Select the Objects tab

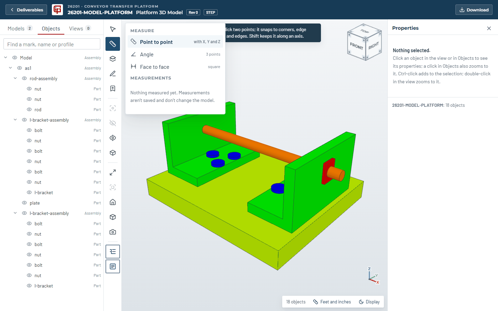pos(51,28)
